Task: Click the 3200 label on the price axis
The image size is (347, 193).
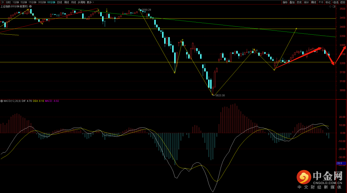Action: click(343, 63)
